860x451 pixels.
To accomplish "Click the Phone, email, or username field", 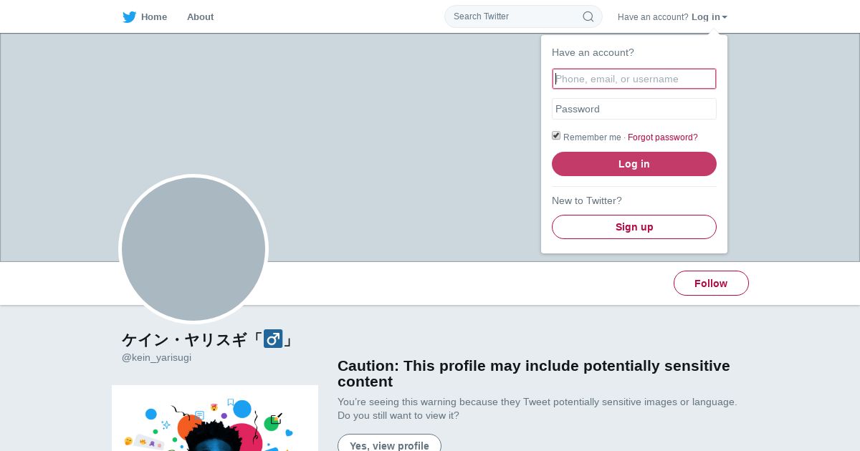I will [x=634, y=79].
